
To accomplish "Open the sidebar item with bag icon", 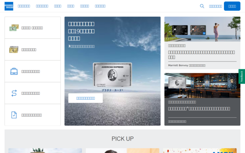I will [x=14, y=71].
